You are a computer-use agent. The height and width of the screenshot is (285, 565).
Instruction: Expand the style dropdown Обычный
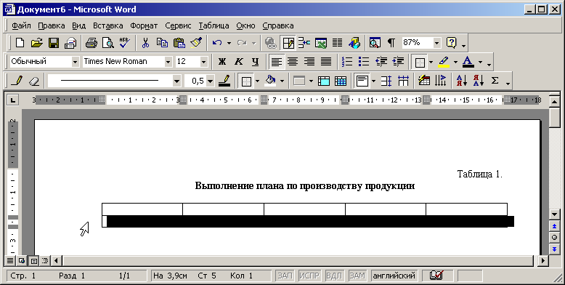click(75, 62)
